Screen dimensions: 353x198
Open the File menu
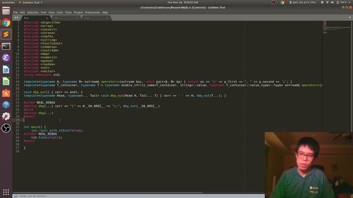click(x=15, y=13)
